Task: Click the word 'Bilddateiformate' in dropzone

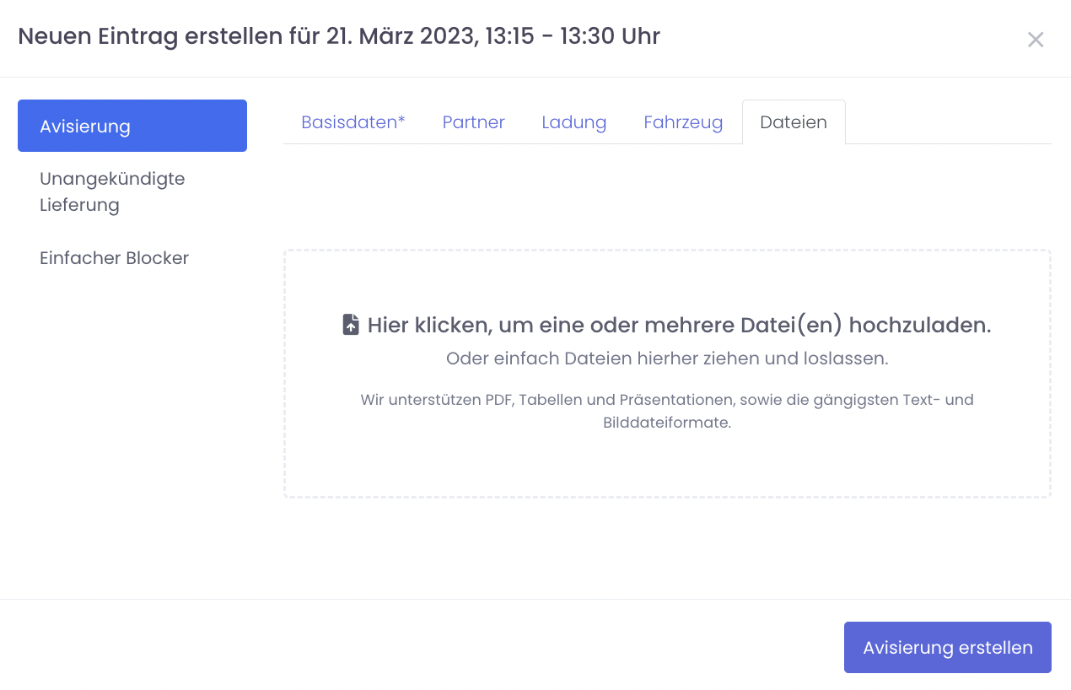Action: pyautogui.click(x=666, y=423)
